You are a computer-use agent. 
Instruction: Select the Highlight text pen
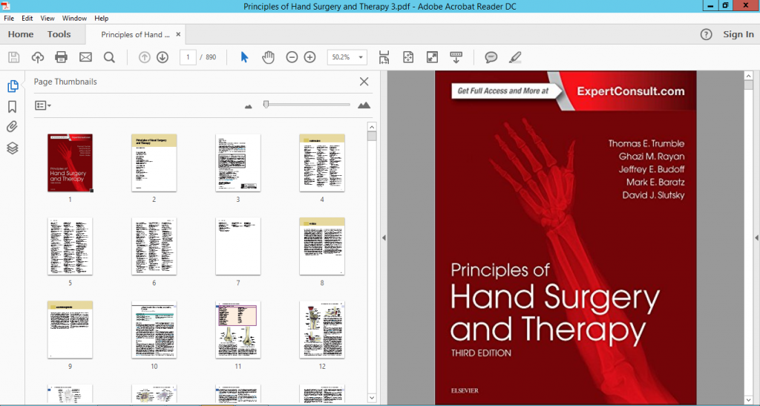pos(515,57)
